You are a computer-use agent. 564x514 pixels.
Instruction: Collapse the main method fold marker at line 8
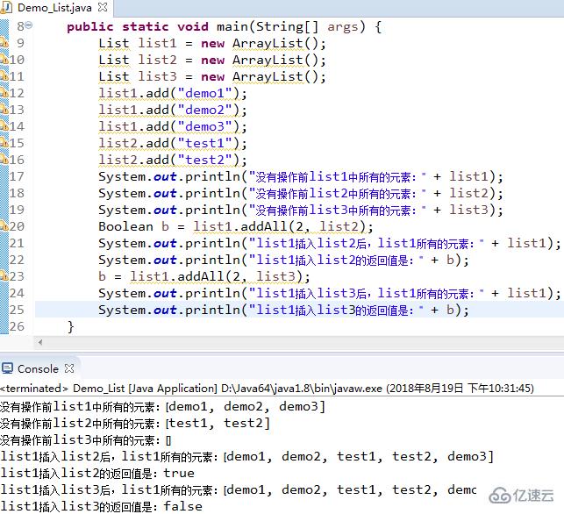(29, 25)
